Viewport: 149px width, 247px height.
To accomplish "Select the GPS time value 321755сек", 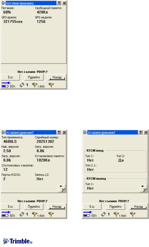I will (x=13, y=22).
